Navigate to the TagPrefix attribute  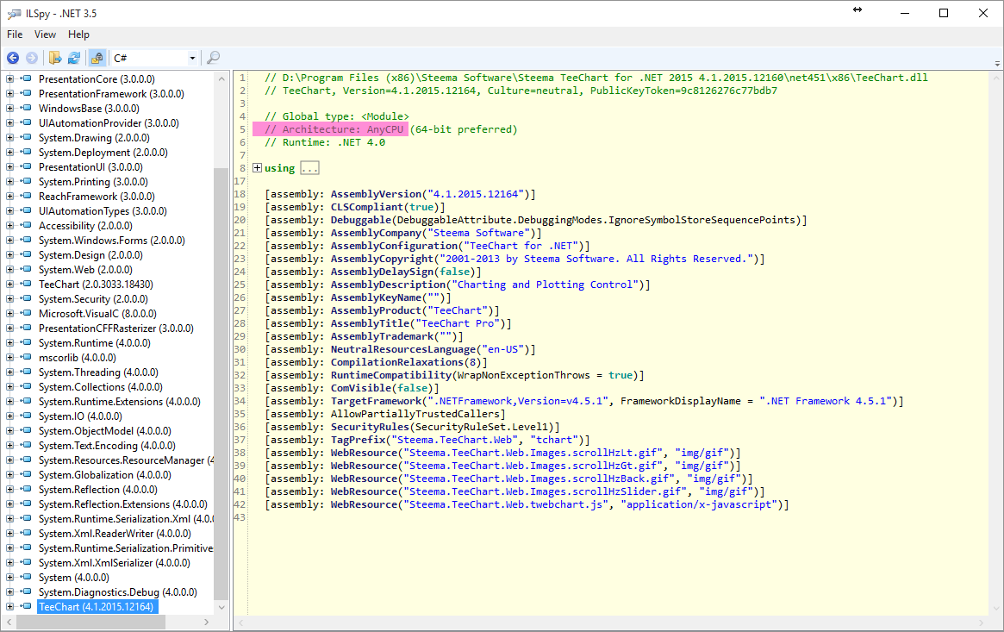tap(358, 440)
